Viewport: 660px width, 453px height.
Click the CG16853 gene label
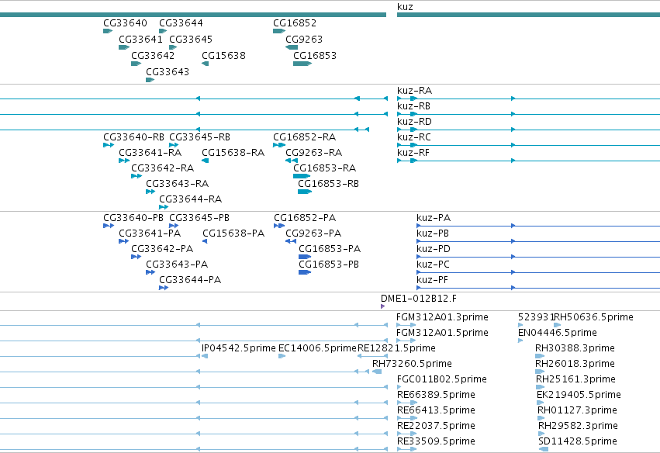315,56
